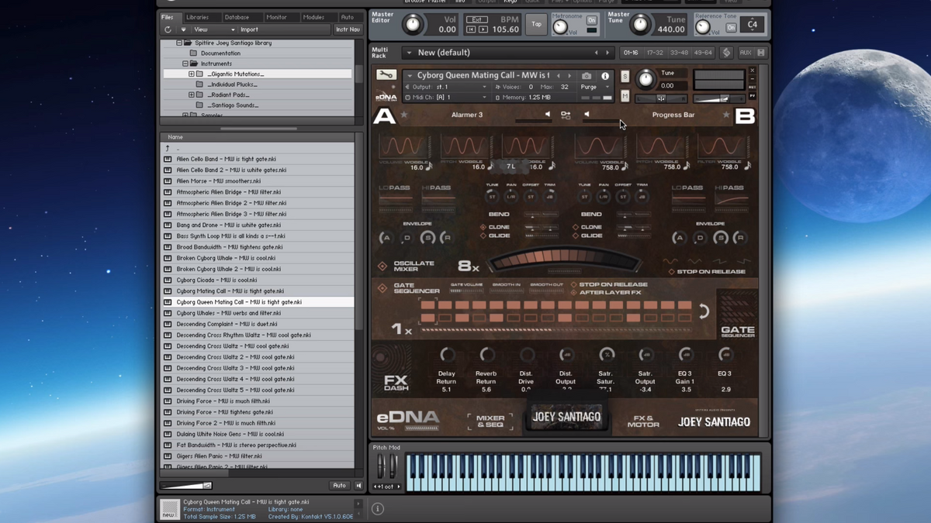Click the A/B layer link icon
The height and width of the screenshot is (523, 931).
566,115
